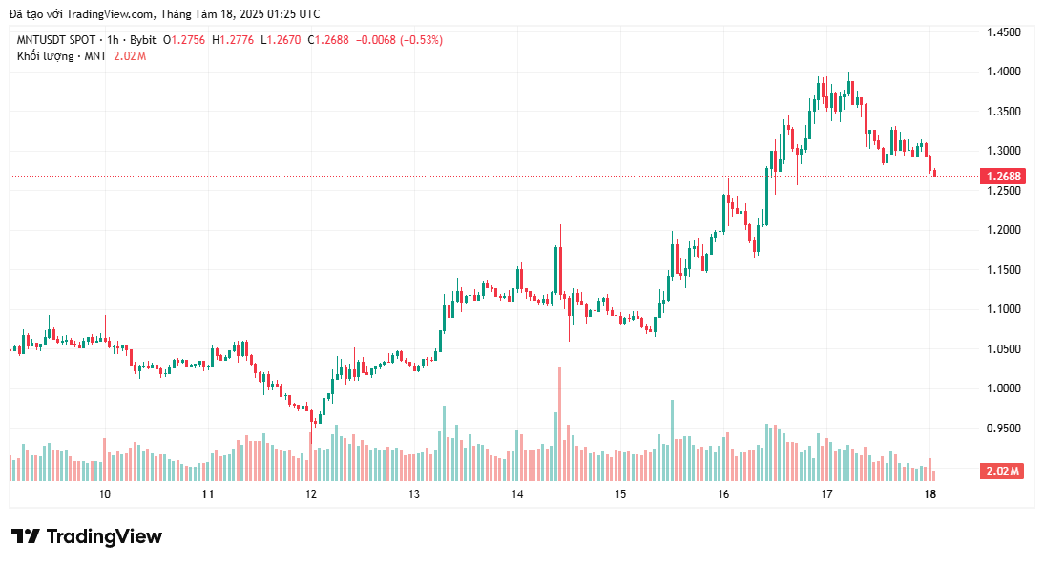Click the date 18 on time axis

[x=930, y=494]
